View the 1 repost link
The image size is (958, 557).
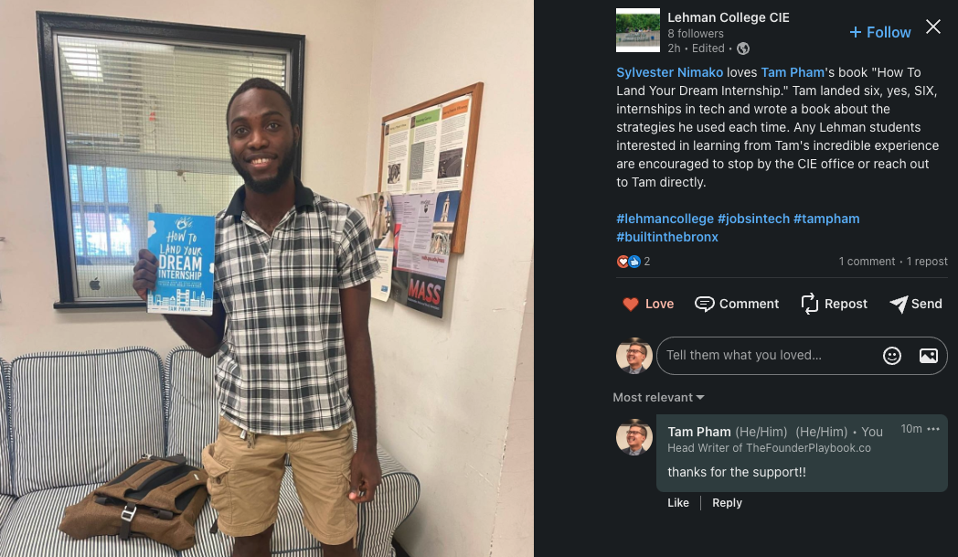[x=927, y=262]
